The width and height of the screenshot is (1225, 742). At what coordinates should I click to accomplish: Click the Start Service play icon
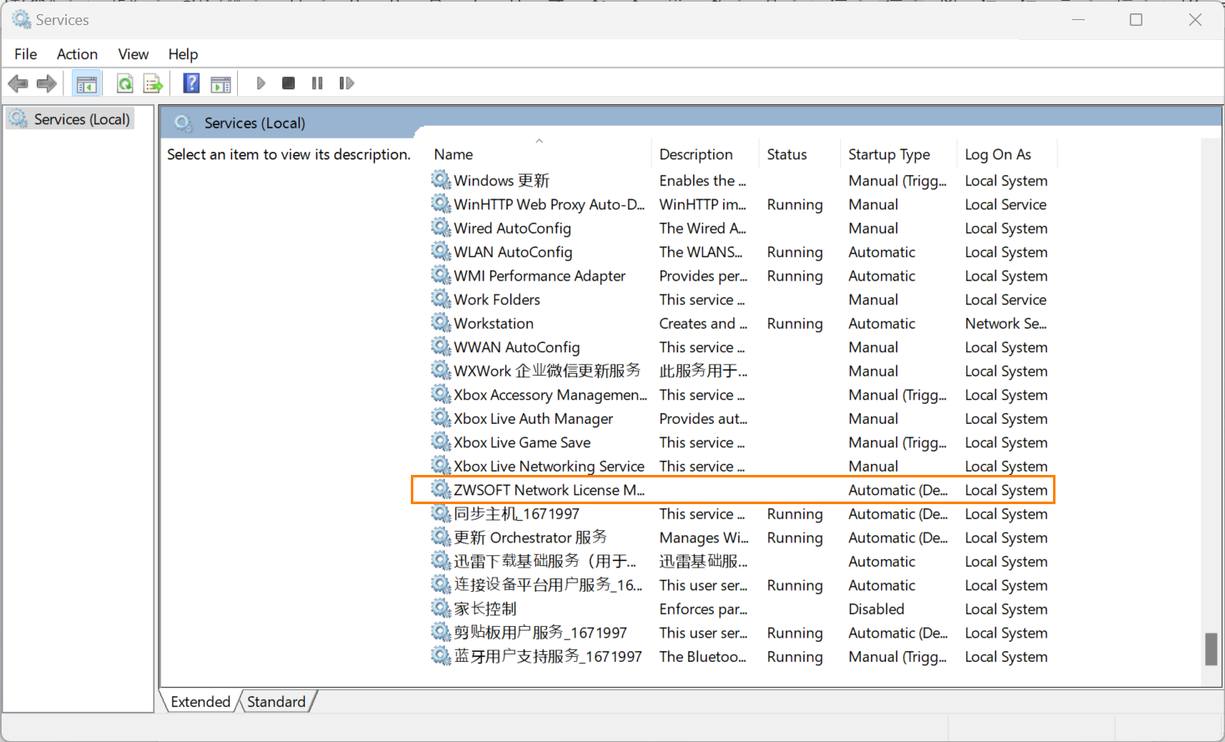(x=261, y=83)
